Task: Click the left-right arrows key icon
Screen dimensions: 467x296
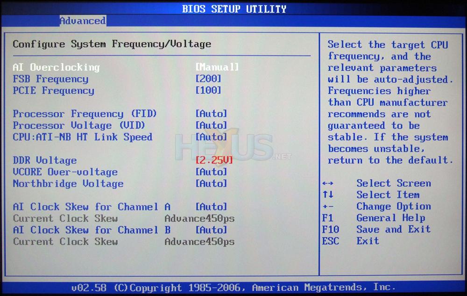Action: 328,183
